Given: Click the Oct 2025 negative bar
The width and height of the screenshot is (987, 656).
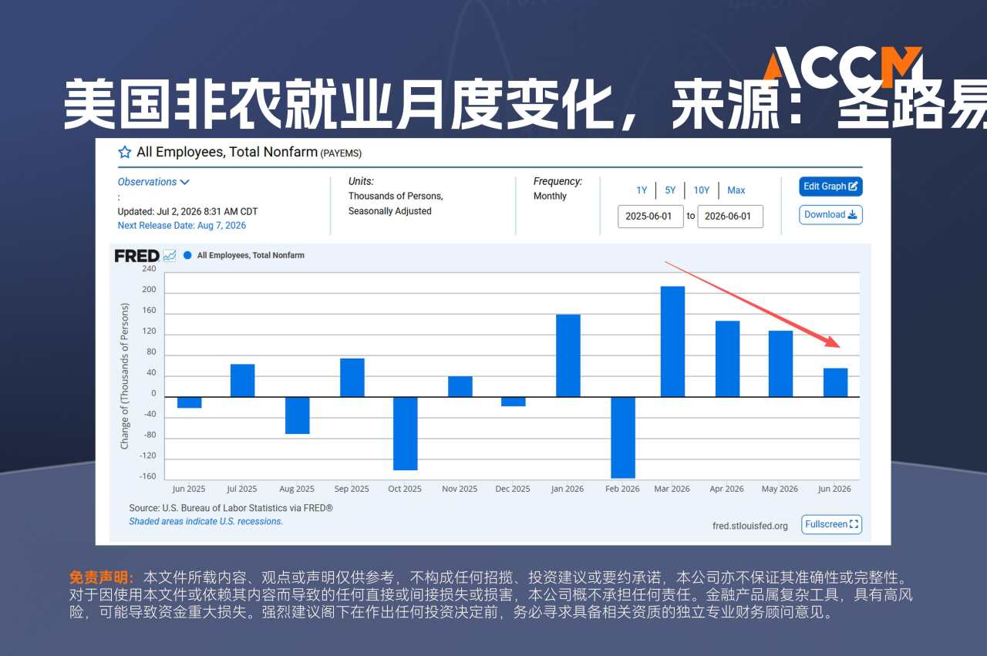Looking at the screenshot, I should coord(405,433).
